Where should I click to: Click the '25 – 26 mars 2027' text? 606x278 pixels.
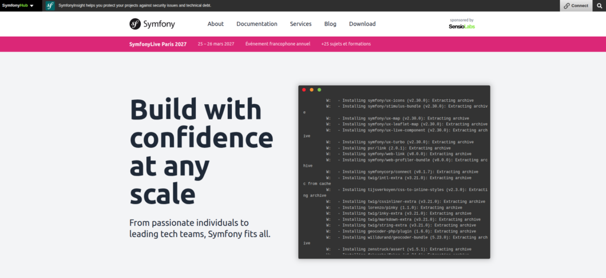pyautogui.click(x=216, y=44)
